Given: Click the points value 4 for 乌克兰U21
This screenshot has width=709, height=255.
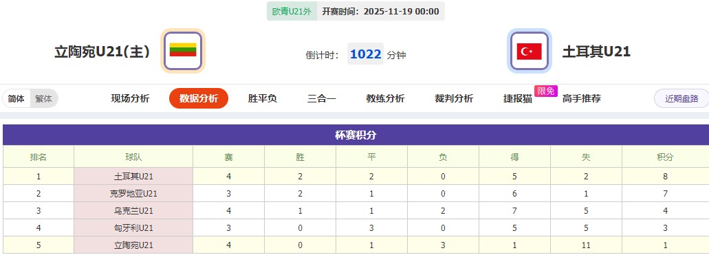Looking at the screenshot, I should point(665,211).
